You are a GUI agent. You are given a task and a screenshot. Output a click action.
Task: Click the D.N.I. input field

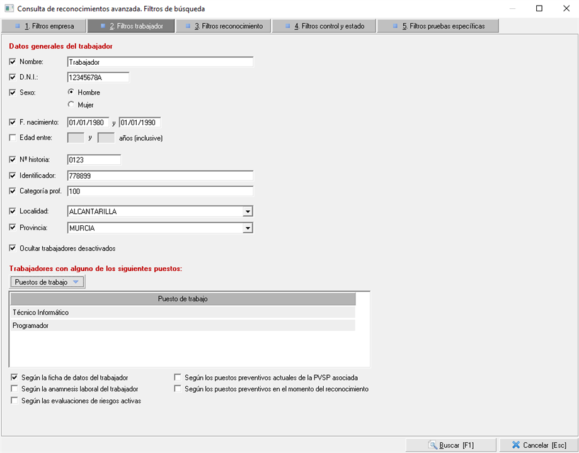pos(98,77)
